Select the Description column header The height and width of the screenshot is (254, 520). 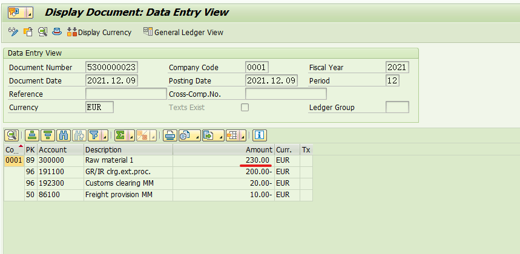(x=128, y=150)
